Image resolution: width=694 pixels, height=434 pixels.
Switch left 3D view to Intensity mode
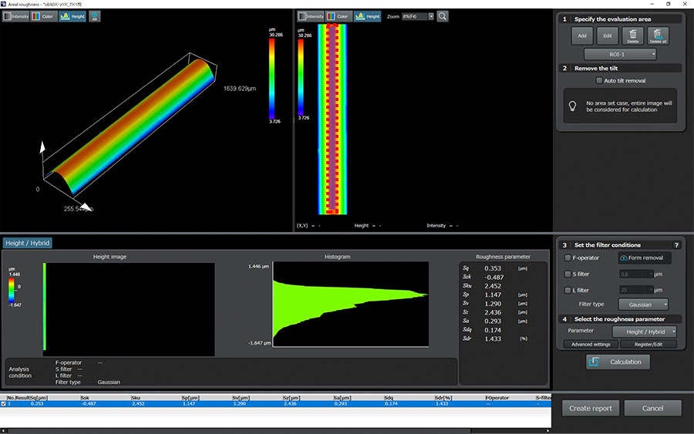pyautogui.click(x=15, y=16)
